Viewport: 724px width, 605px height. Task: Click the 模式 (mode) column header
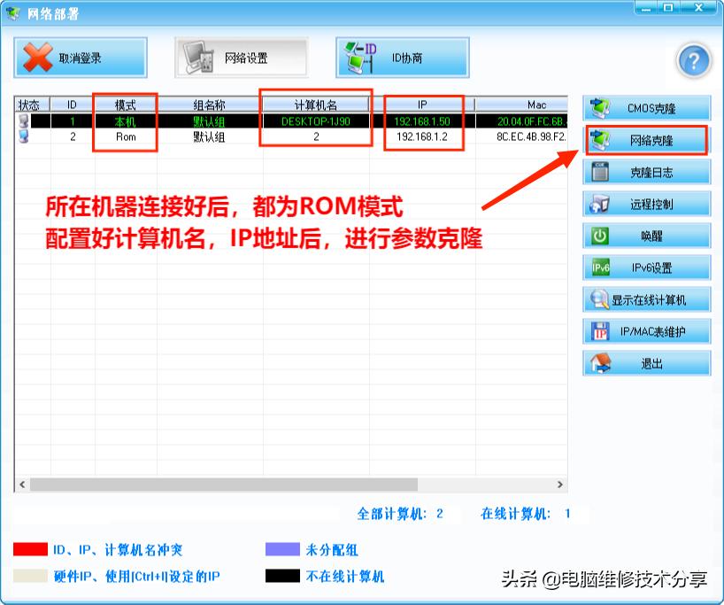pos(125,104)
